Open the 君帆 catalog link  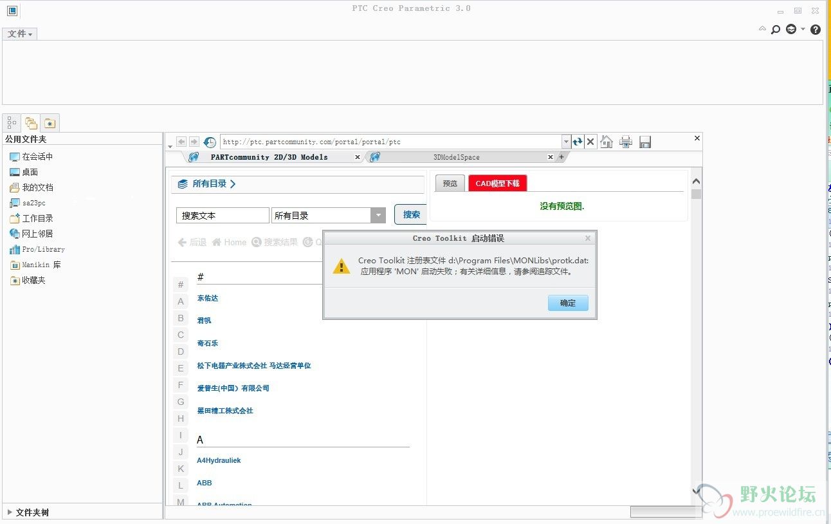(x=204, y=320)
